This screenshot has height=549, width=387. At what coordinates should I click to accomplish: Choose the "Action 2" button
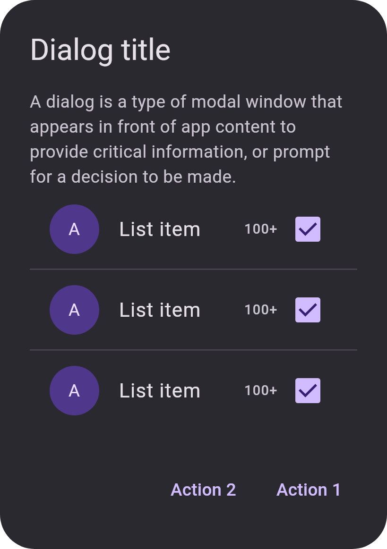[x=203, y=490]
